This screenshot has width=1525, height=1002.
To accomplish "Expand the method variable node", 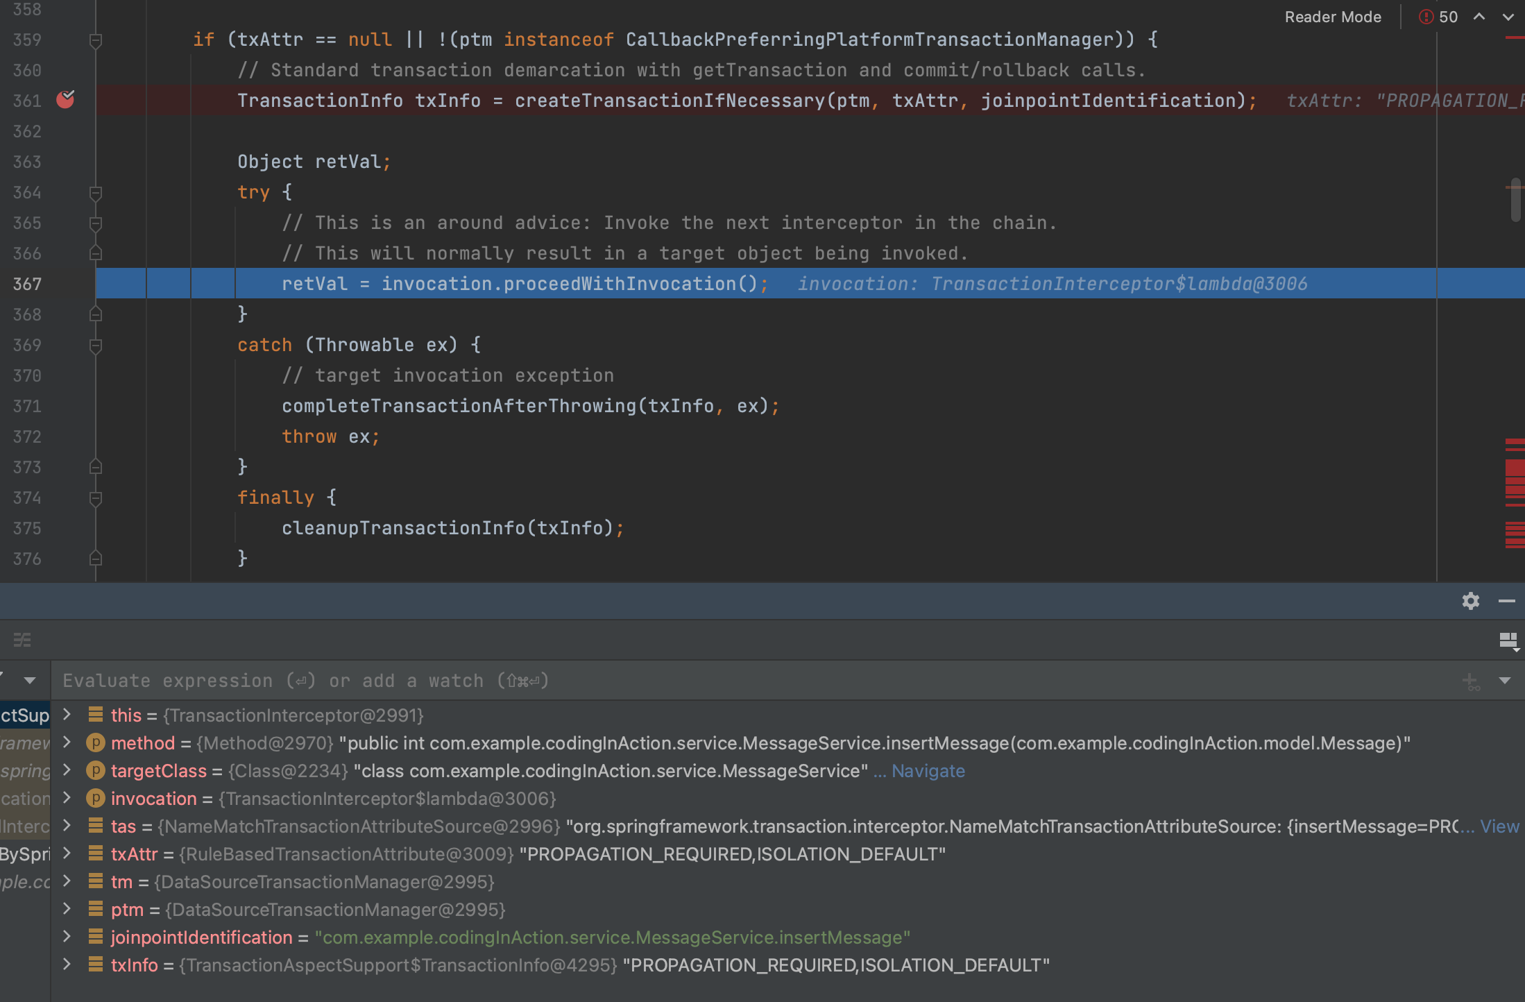I will [x=67, y=742].
